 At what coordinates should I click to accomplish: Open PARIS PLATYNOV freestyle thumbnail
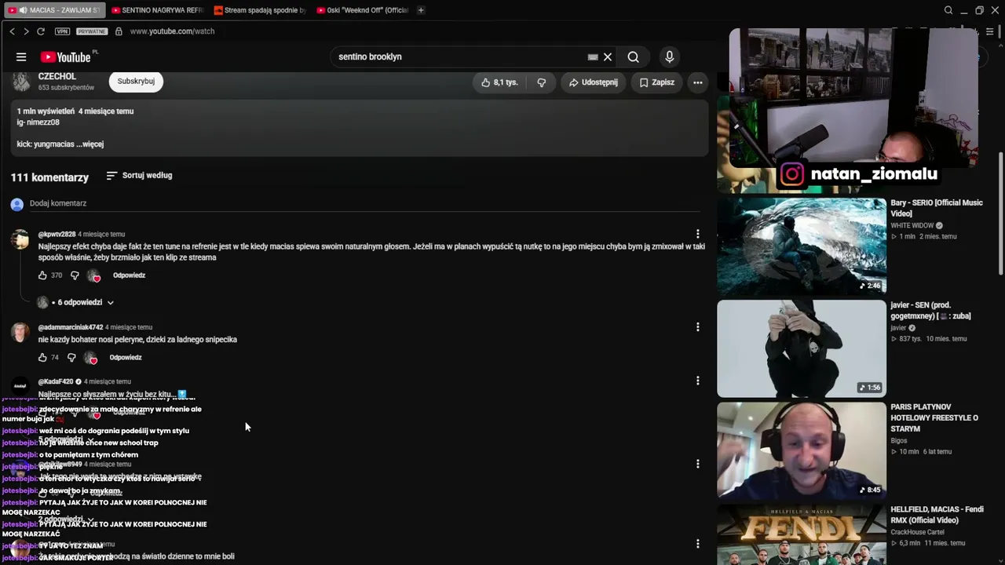[802, 450]
